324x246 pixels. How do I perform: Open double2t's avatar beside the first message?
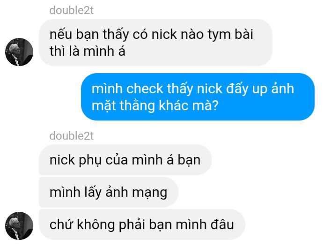19,52
